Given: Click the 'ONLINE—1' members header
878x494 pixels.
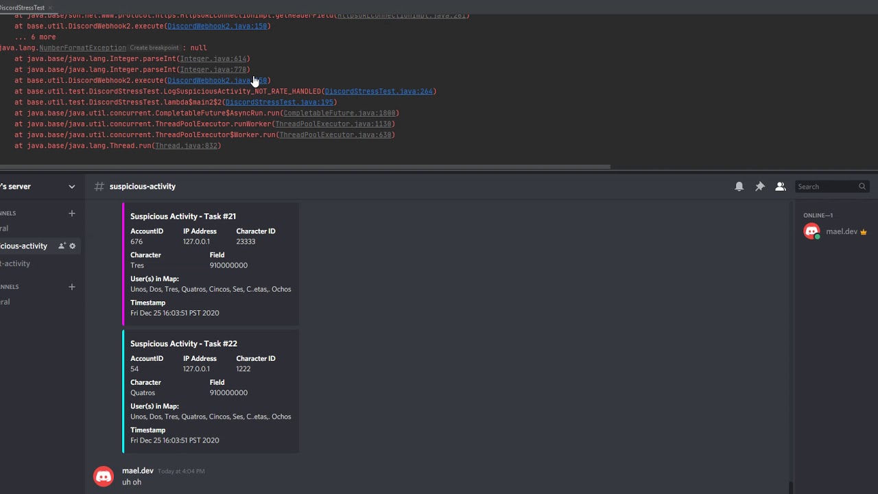Looking at the screenshot, I should pyautogui.click(x=818, y=215).
